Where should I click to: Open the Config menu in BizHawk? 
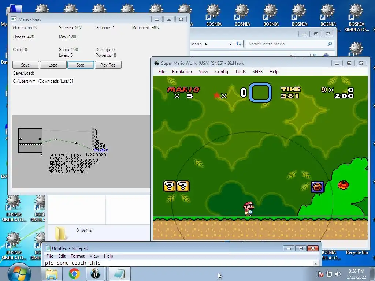pyautogui.click(x=222, y=72)
